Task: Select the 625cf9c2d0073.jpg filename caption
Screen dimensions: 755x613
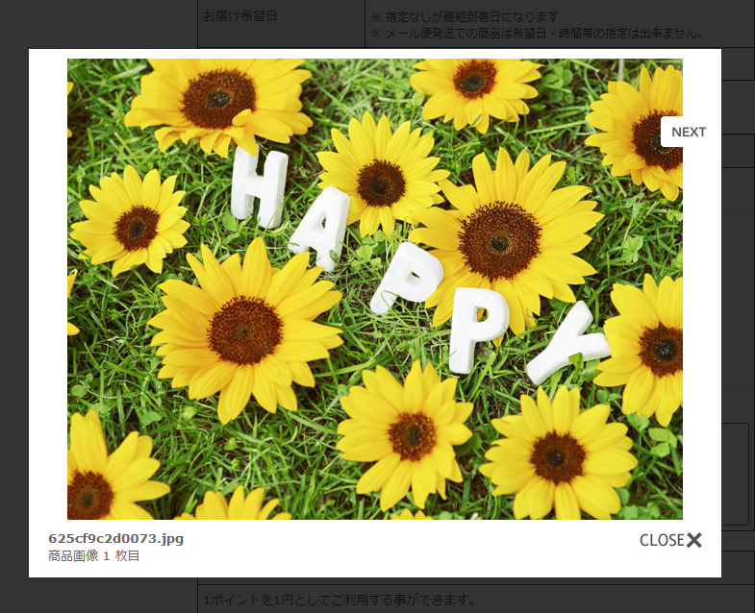Action: tap(115, 538)
